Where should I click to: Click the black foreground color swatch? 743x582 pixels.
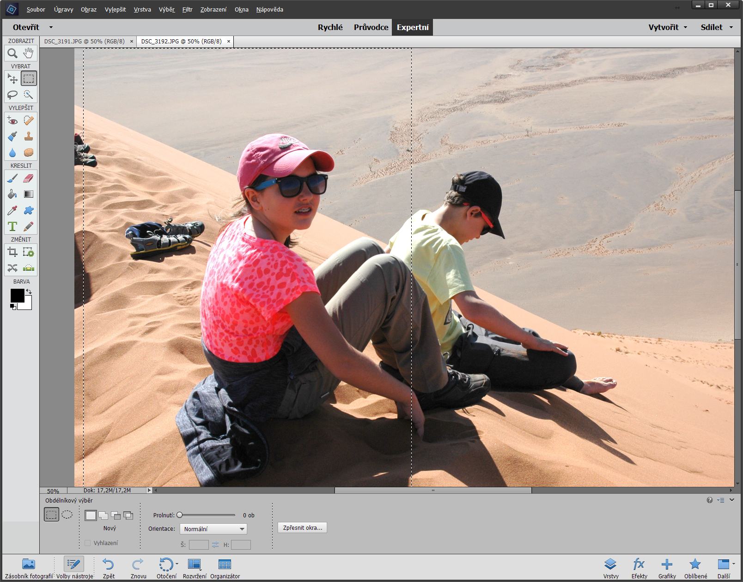pos(17,295)
